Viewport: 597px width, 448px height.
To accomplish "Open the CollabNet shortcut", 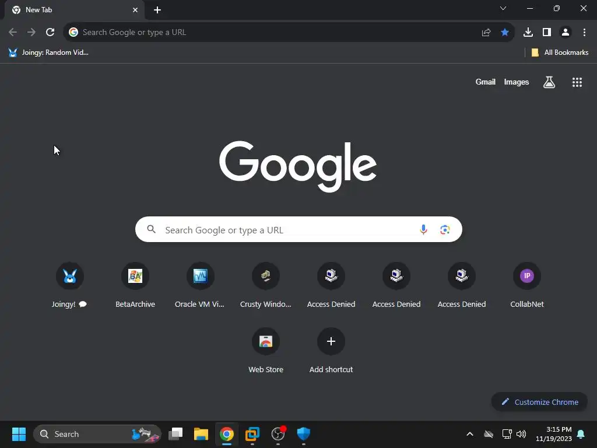I will pos(527,285).
